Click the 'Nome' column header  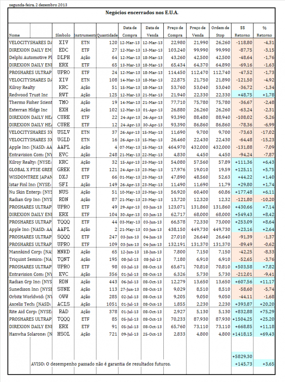(x=14, y=35)
